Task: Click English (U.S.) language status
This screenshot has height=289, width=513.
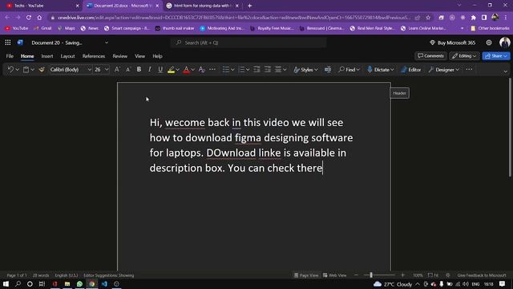Action: click(67, 275)
